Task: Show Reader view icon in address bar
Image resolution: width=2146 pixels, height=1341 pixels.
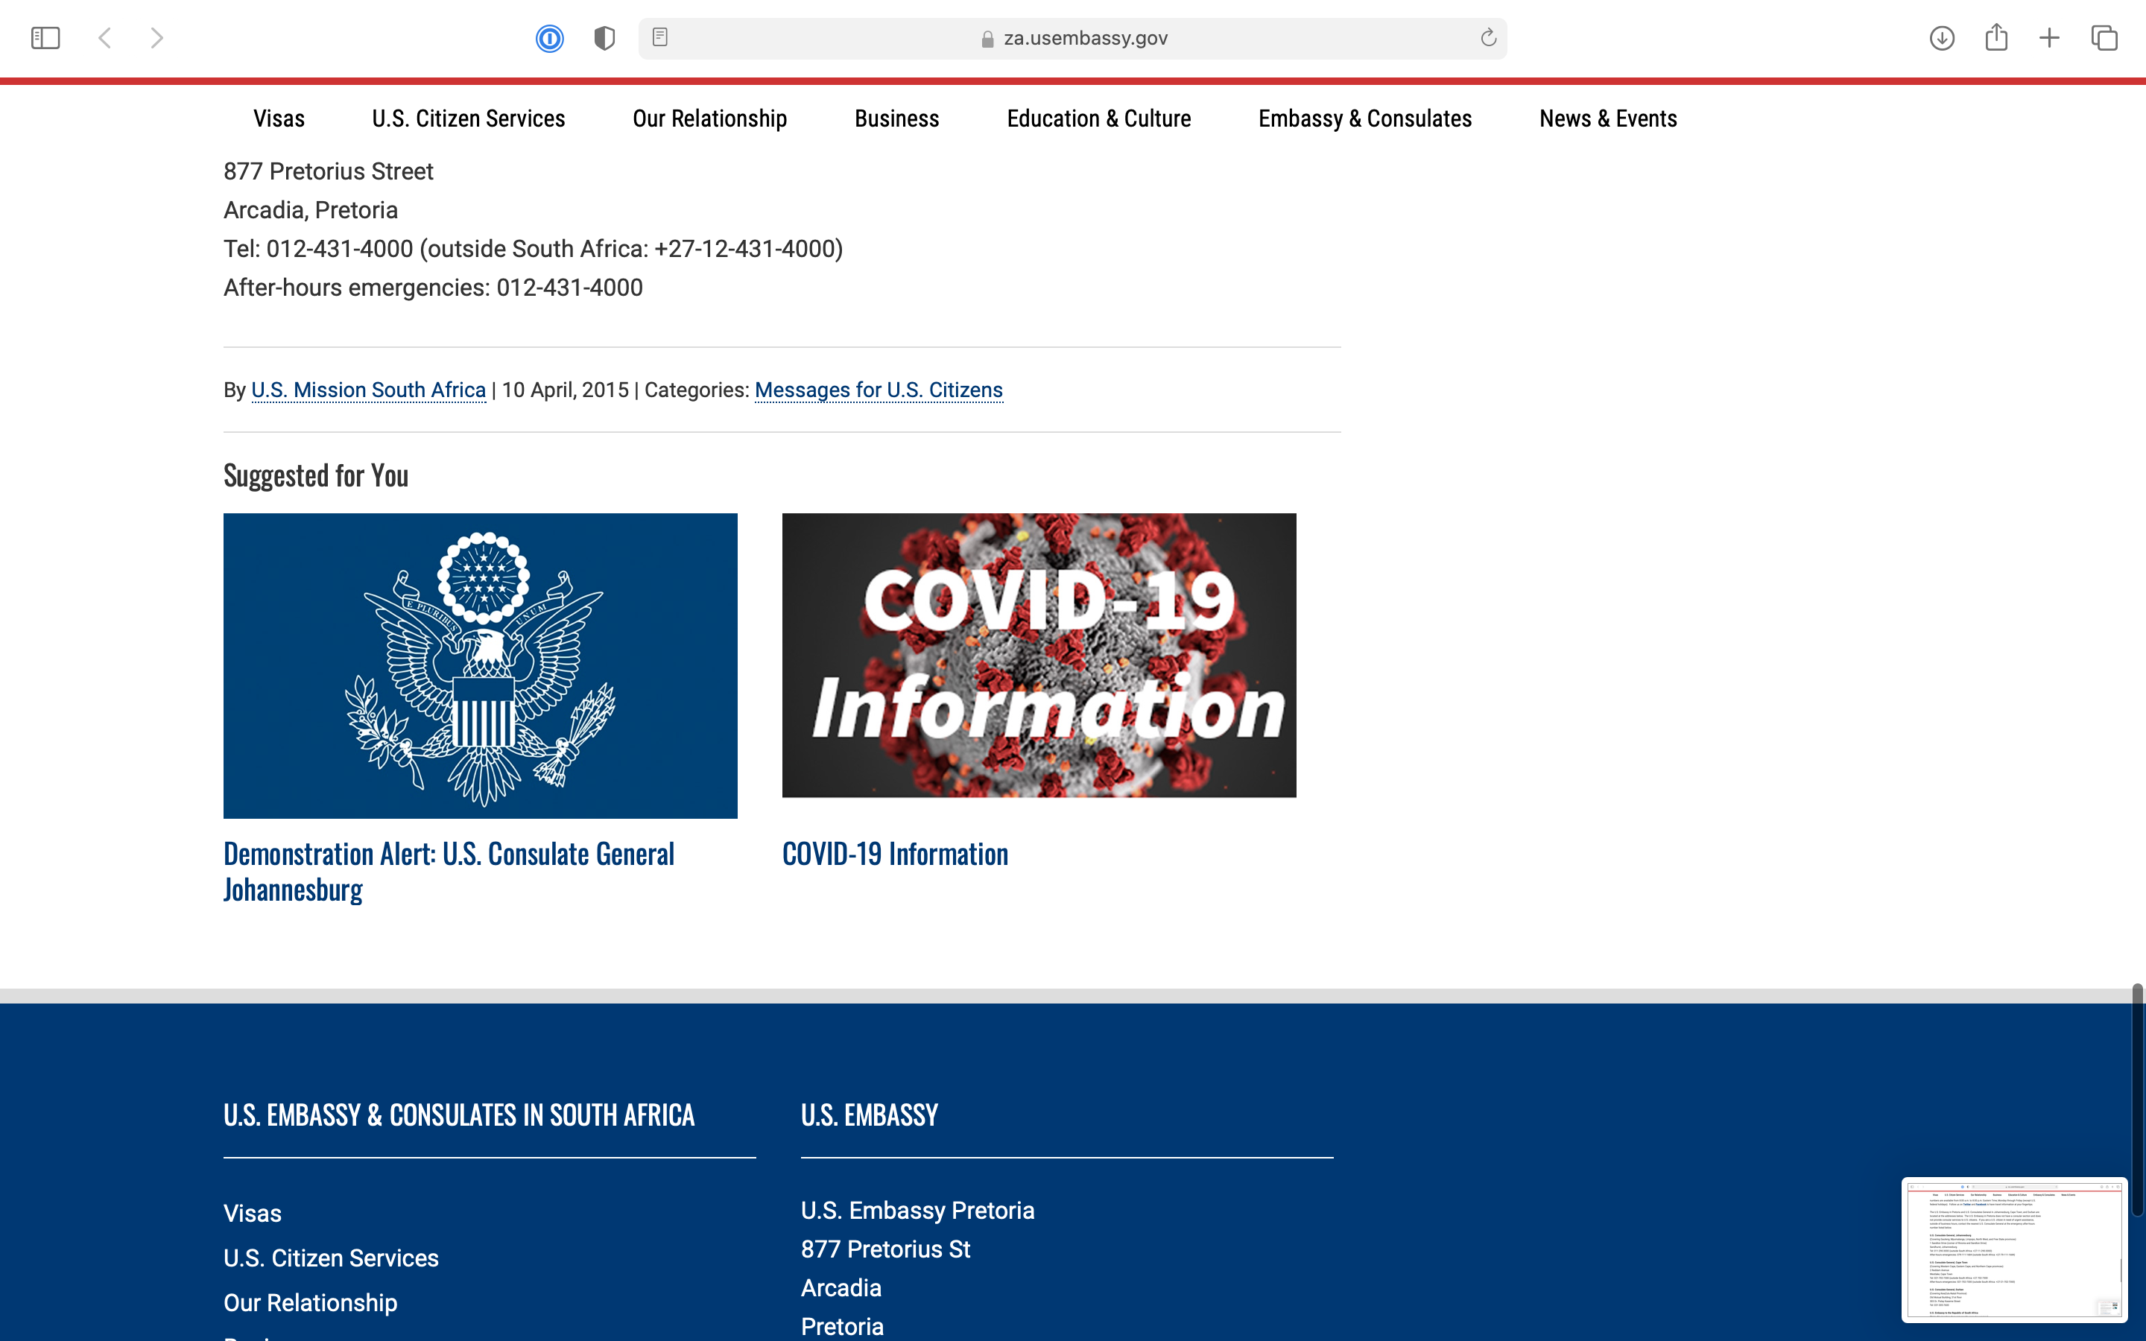Action: pyautogui.click(x=659, y=37)
